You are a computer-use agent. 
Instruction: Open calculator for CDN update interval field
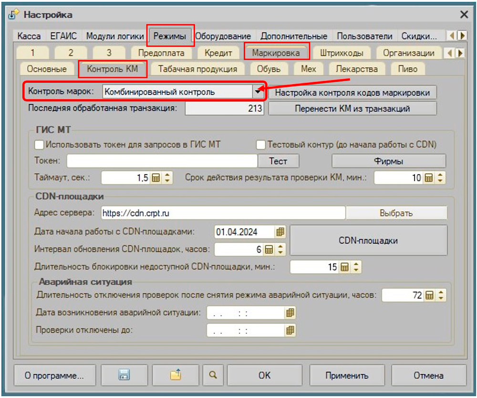point(269,249)
